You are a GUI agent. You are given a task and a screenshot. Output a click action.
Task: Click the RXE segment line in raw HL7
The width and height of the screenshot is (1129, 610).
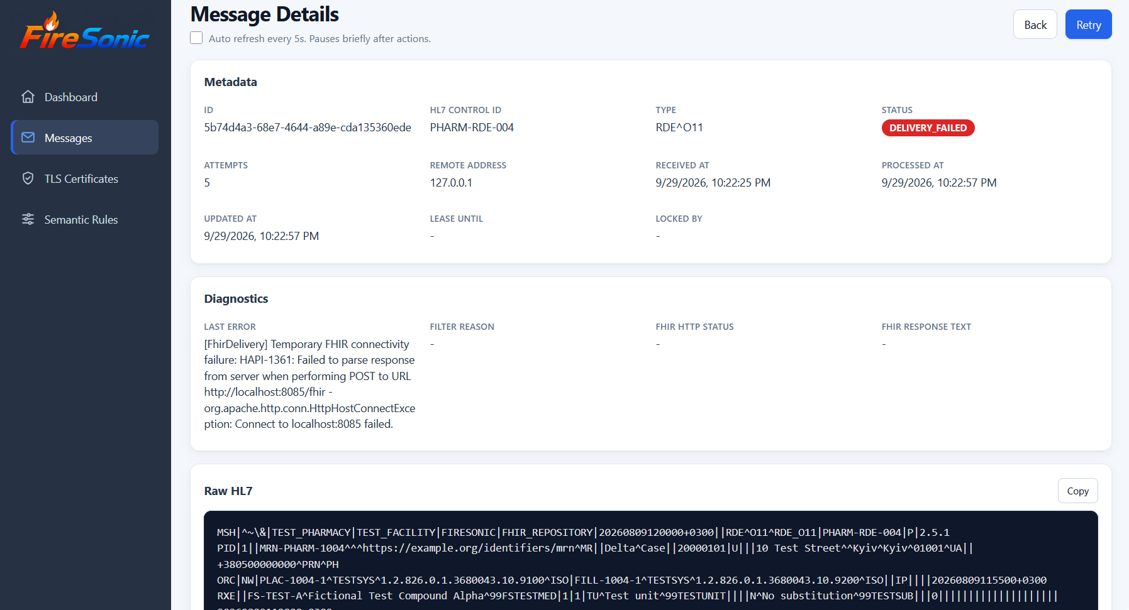[x=637, y=596]
